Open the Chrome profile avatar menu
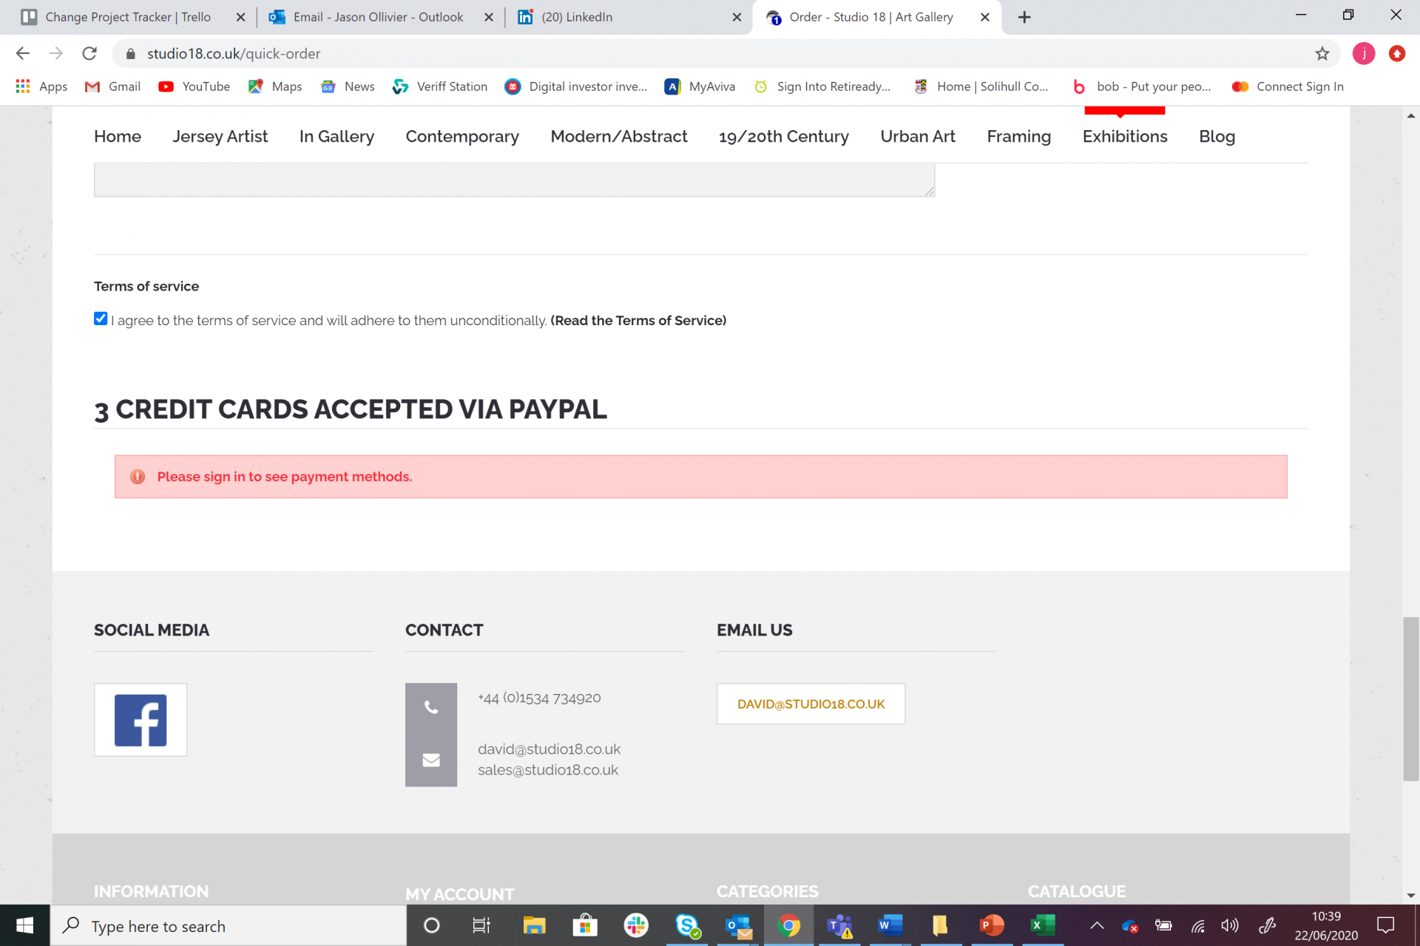1420x946 pixels. pos(1363,53)
